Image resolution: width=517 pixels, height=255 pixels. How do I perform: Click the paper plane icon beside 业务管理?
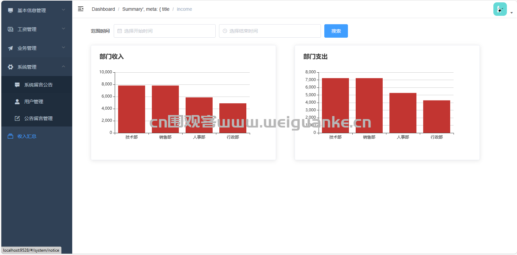point(10,48)
